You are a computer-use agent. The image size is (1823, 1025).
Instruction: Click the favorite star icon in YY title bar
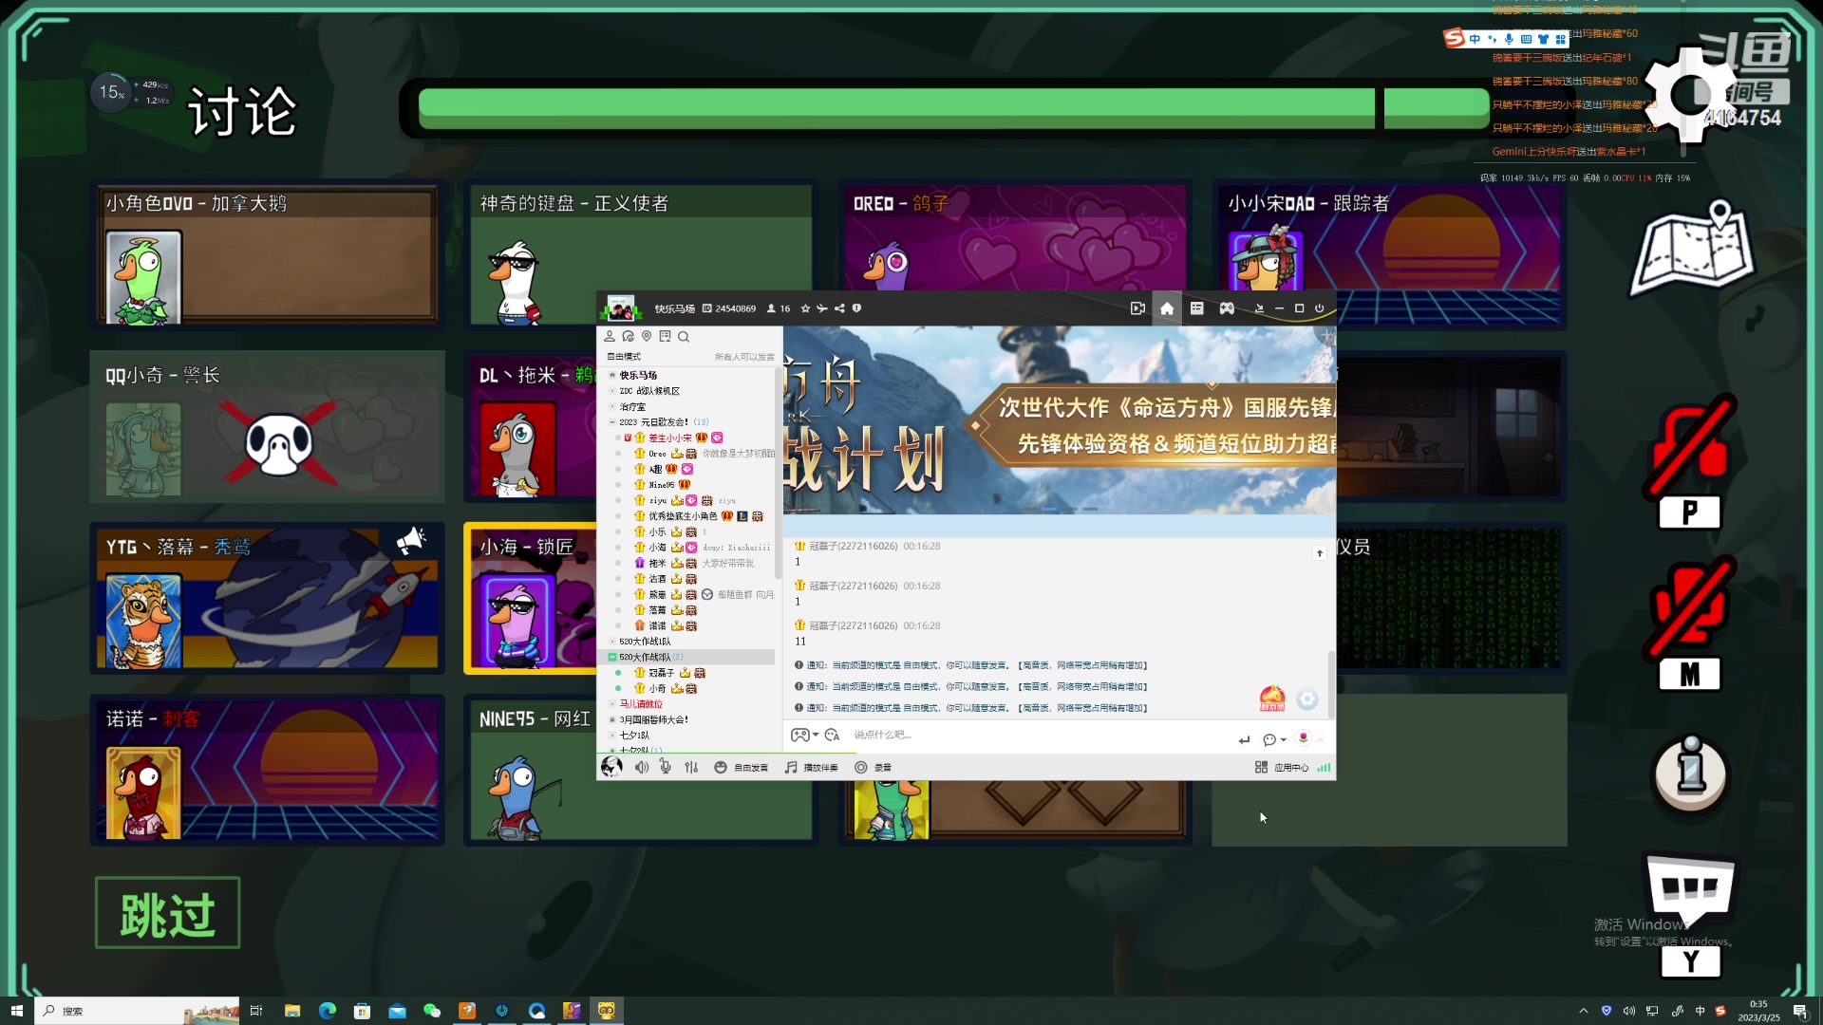tap(805, 308)
